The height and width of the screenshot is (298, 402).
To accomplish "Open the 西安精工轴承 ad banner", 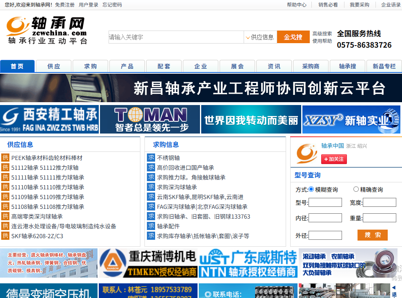I will click(x=49, y=119).
